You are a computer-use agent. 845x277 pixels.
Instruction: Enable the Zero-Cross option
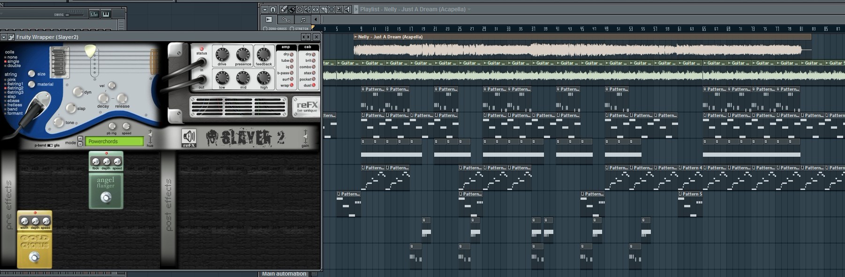tap(265, 29)
